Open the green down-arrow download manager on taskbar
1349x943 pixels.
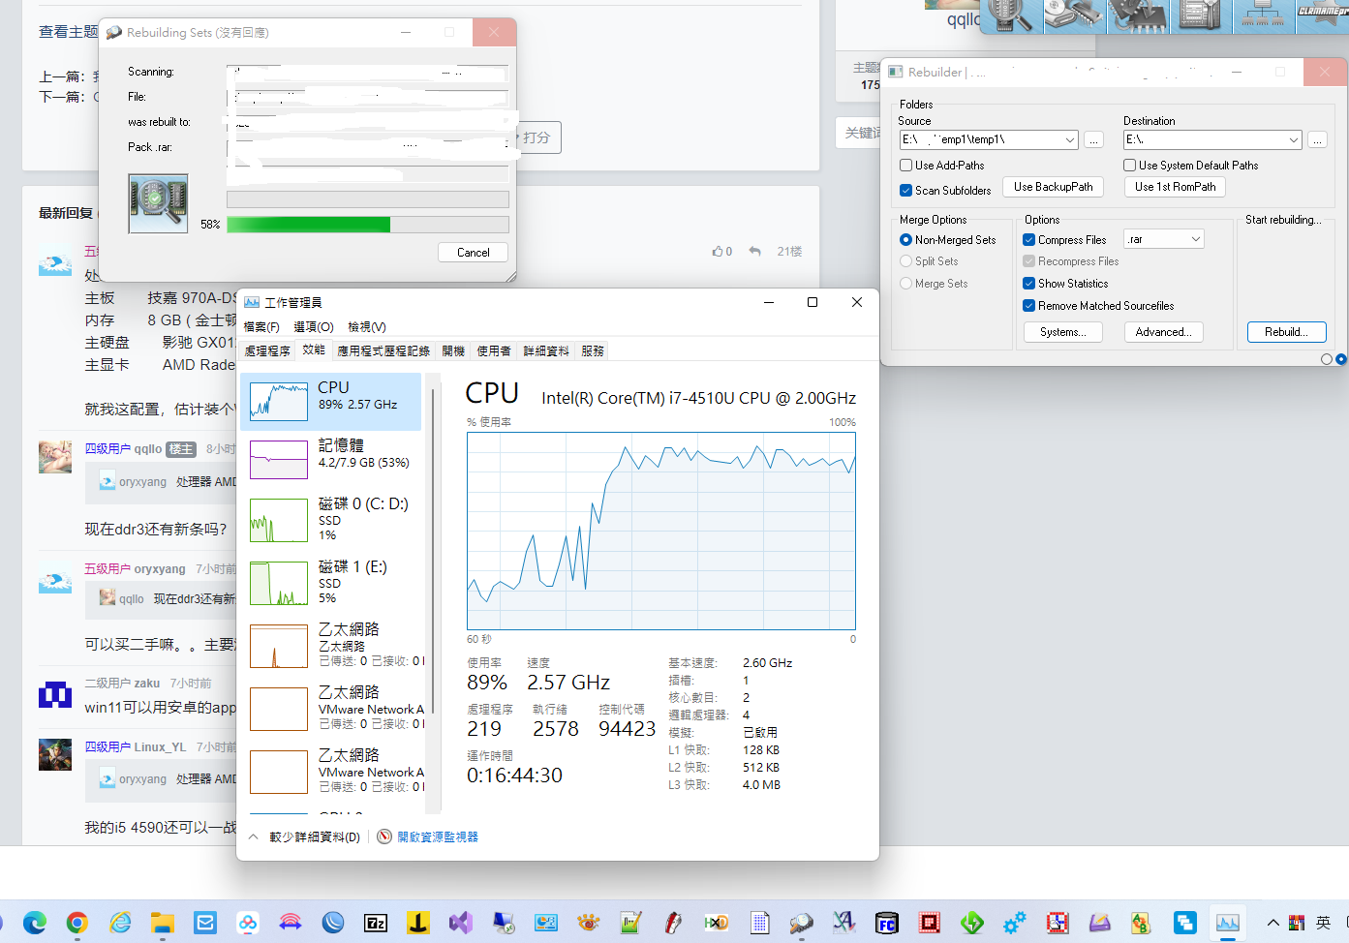point(972,923)
